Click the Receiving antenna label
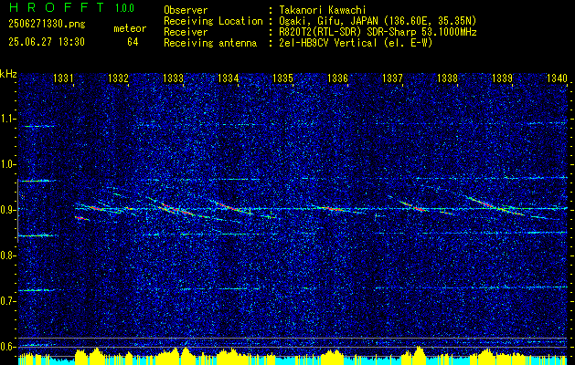 [210, 43]
